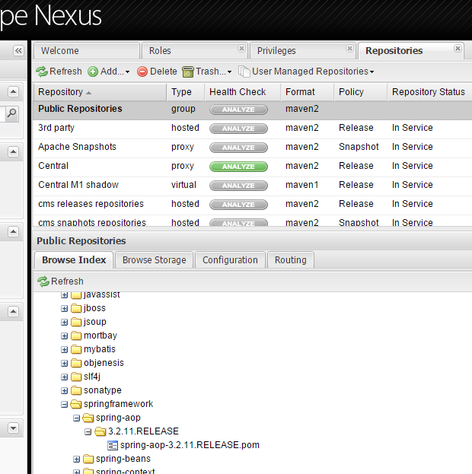Sort by the Policy column header
Viewport: 472px width, 474px height.
point(360,92)
